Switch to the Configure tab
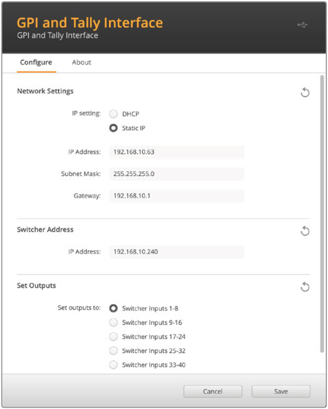The image size is (328, 409). [x=36, y=62]
